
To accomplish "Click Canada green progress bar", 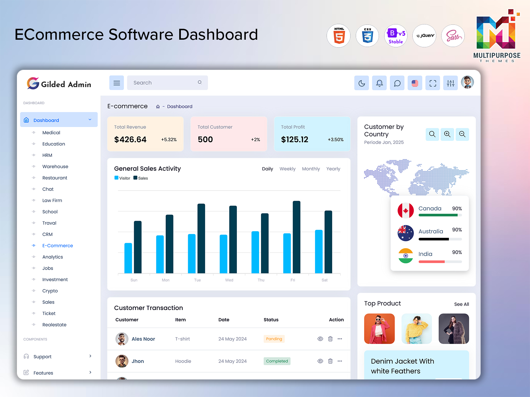I will [x=440, y=215].
